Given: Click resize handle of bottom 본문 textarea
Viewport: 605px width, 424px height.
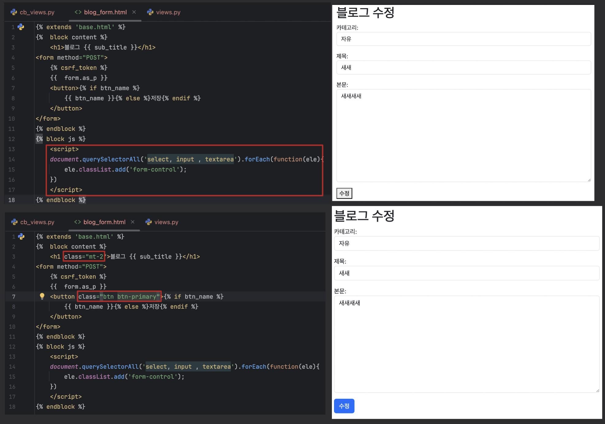Looking at the screenshot, I should pyautogui.click(x=598, y=390).
